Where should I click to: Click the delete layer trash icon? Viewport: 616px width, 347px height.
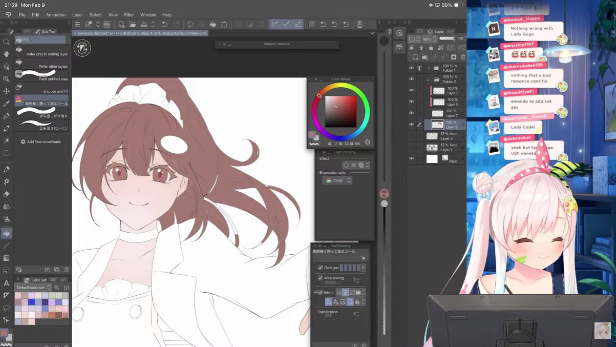tap(463, 57)
